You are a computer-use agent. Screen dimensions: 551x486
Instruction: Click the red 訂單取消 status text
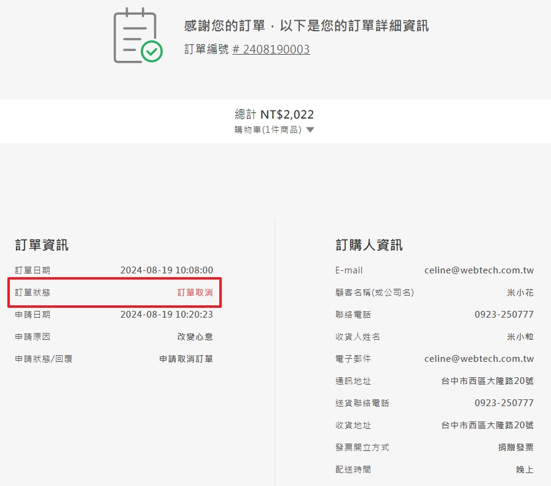point(195,292)
